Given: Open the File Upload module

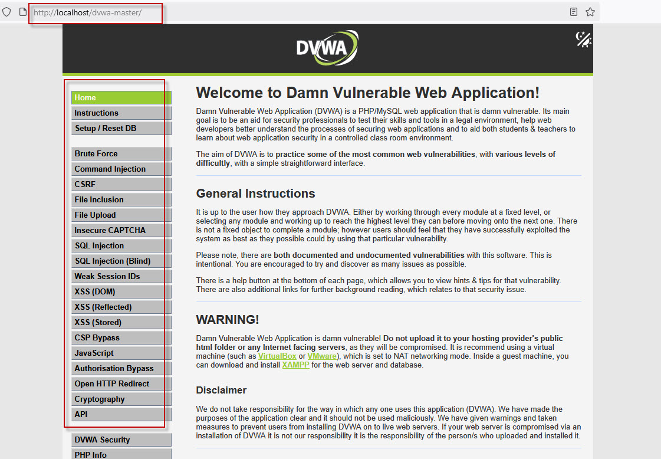Looking at the screenshot, I should 121,215.
